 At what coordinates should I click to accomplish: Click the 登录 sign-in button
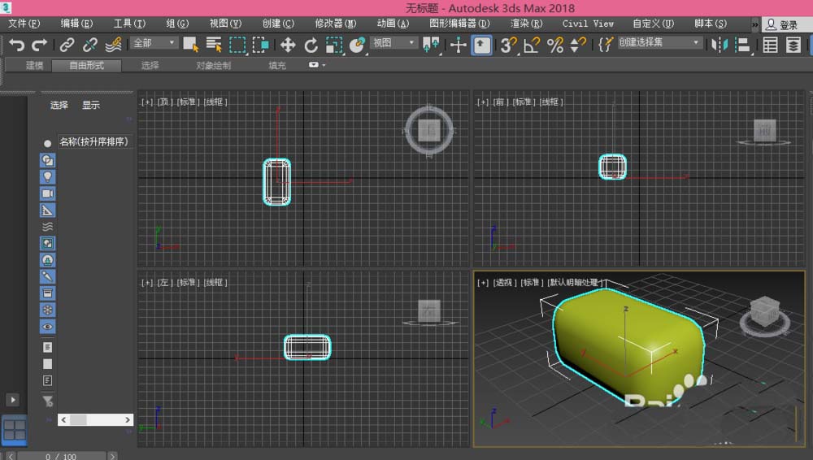(782, 25)
